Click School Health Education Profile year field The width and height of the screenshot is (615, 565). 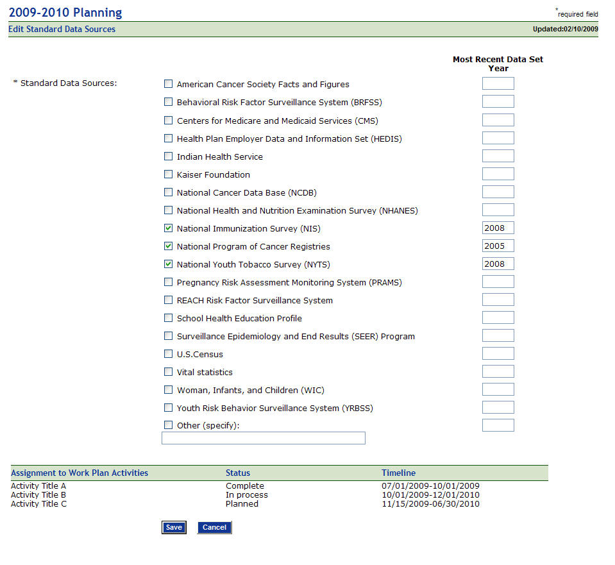pos(498,317)
